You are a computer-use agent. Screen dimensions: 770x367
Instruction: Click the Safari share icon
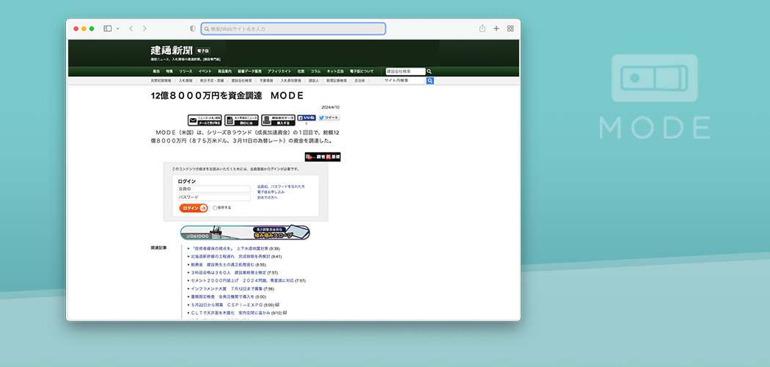coord(483,29)
